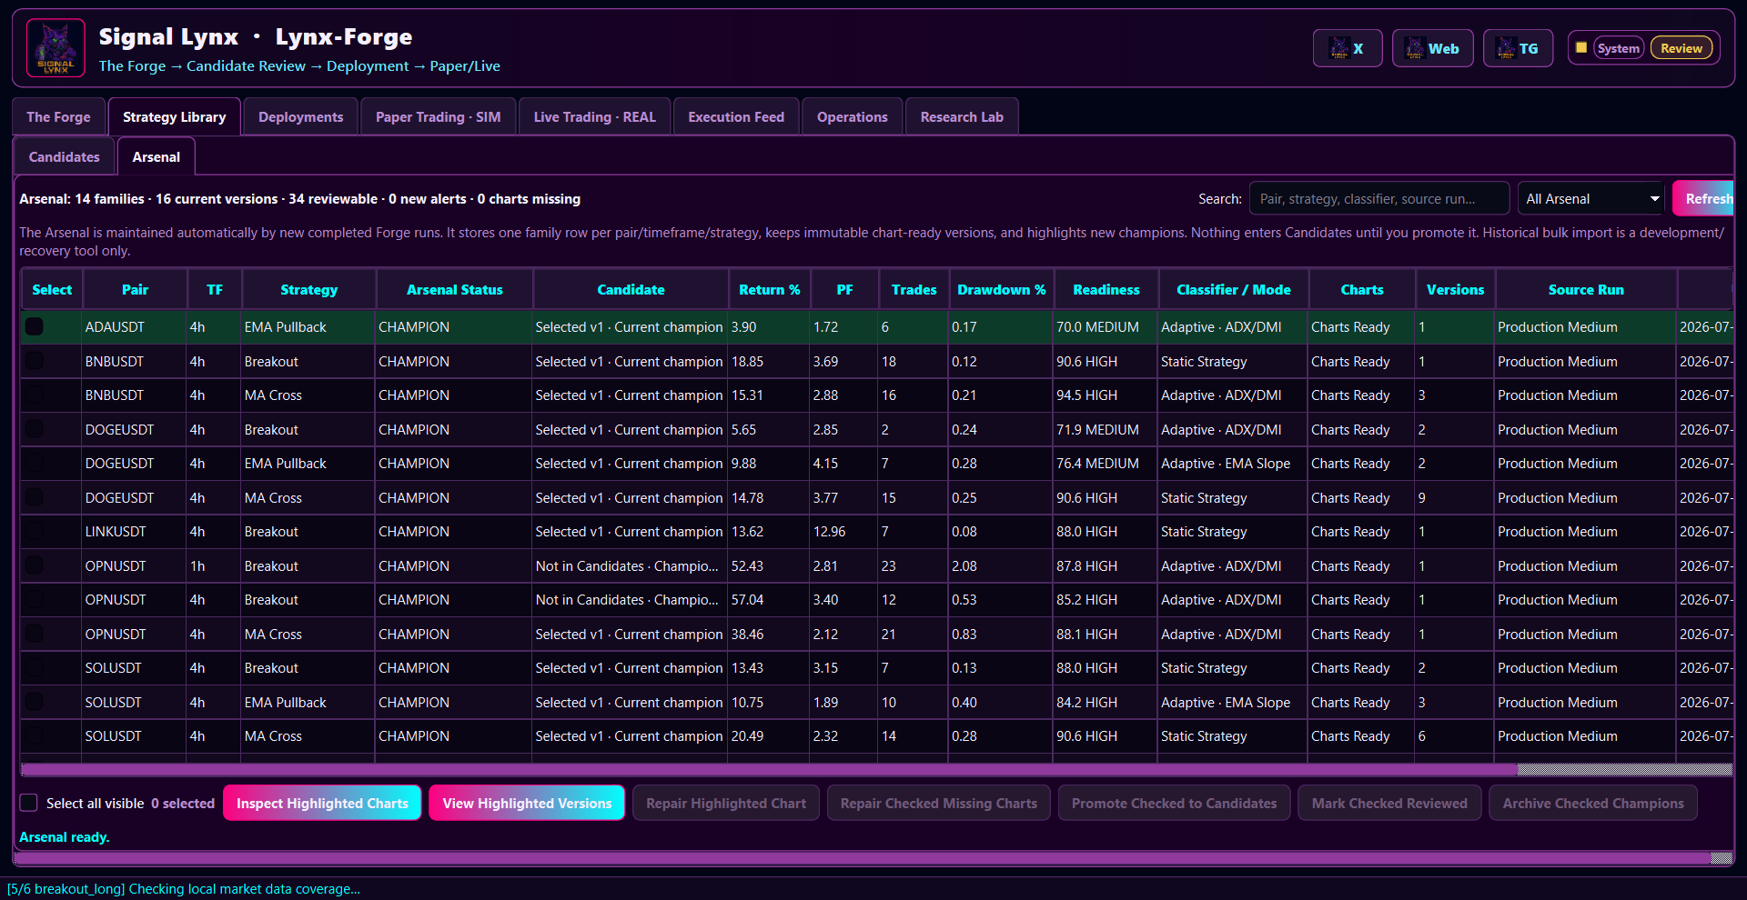The image size is (1747, 900).
Task: Sort by the Drawdown % column header
Action: (x=1001, y=289)
